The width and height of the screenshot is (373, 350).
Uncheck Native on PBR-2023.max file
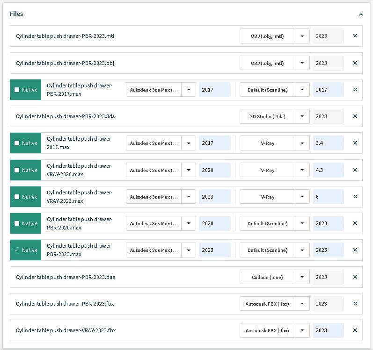pos(17,250)
